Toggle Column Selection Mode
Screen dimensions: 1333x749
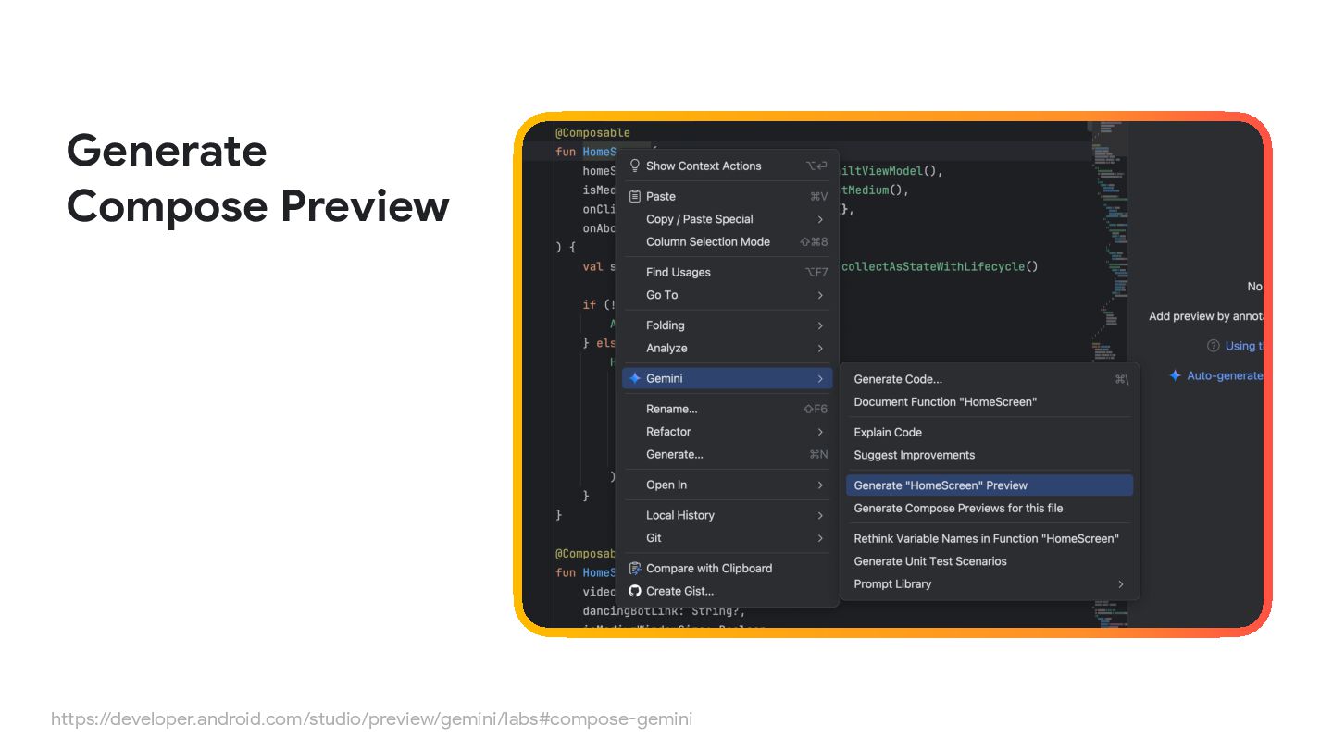728,241
